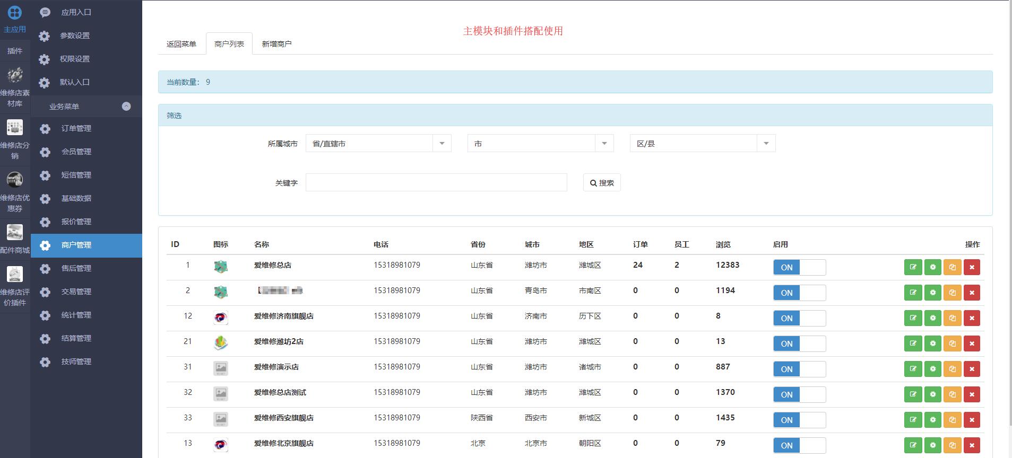Open the 区/县 district dropdown
The height and width of the screenshot is (458, 1012).
703,144
